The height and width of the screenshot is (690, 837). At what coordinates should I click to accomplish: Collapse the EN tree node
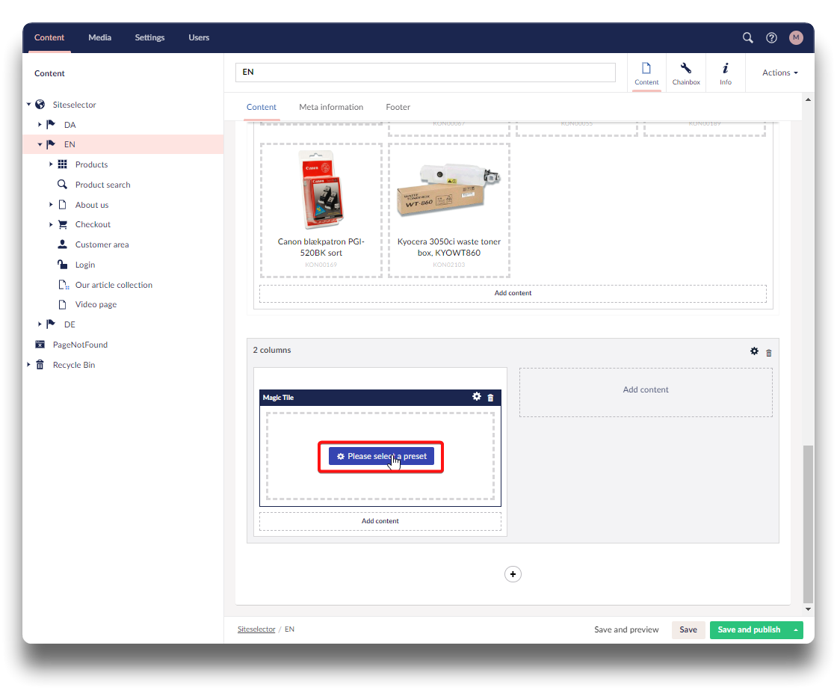[x=40, y=145]
